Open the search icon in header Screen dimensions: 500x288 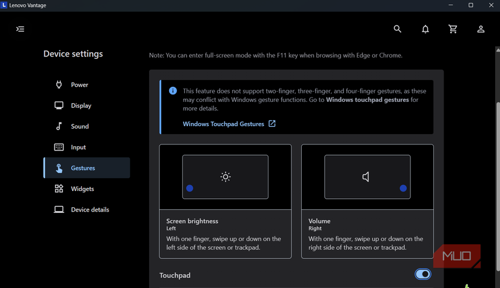[398, 29]
